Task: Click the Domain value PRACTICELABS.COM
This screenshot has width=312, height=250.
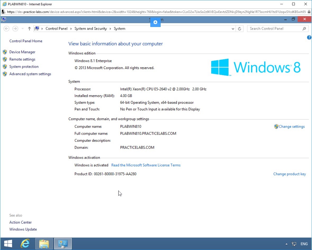Action: [137, 147]
